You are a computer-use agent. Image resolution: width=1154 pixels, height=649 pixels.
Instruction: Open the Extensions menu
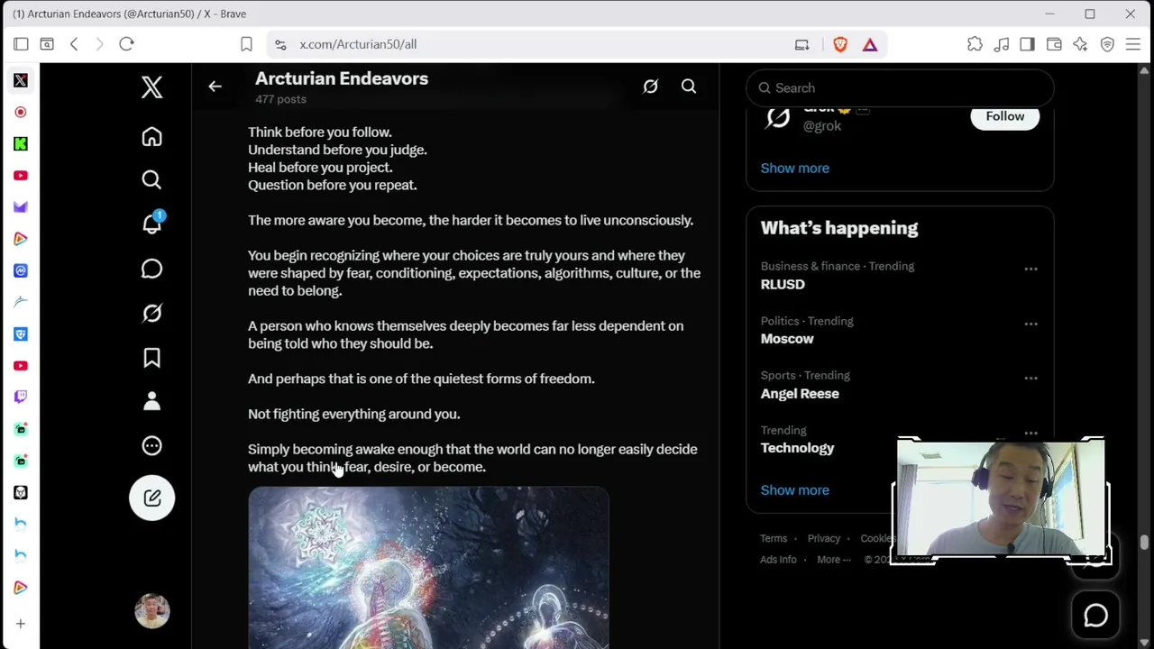coord(975,44)
